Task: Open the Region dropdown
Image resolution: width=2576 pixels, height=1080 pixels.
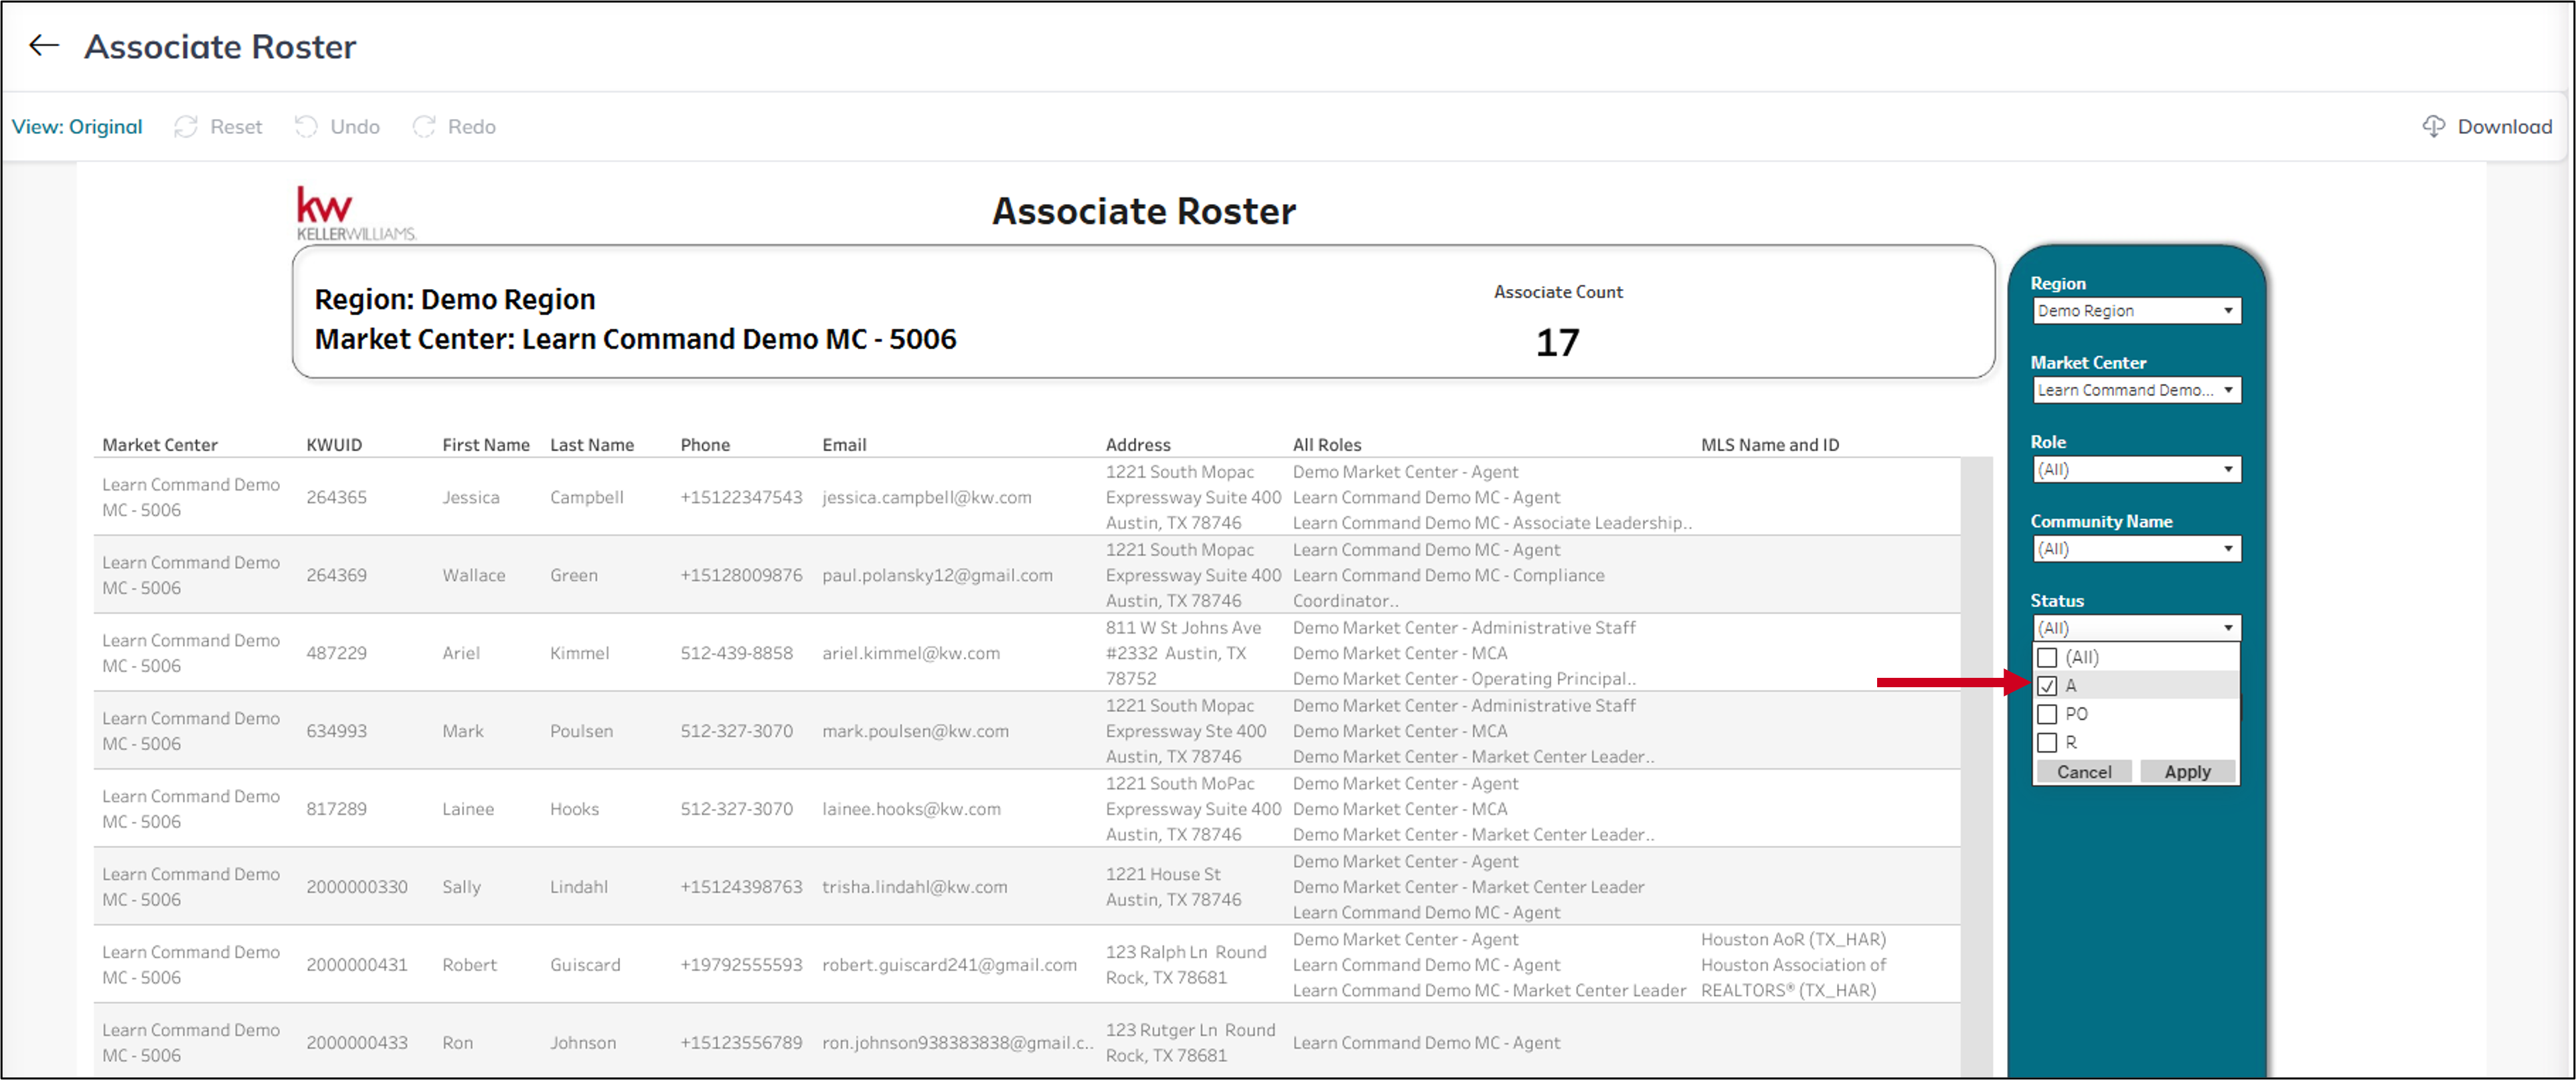Action: pos(2136,311)
